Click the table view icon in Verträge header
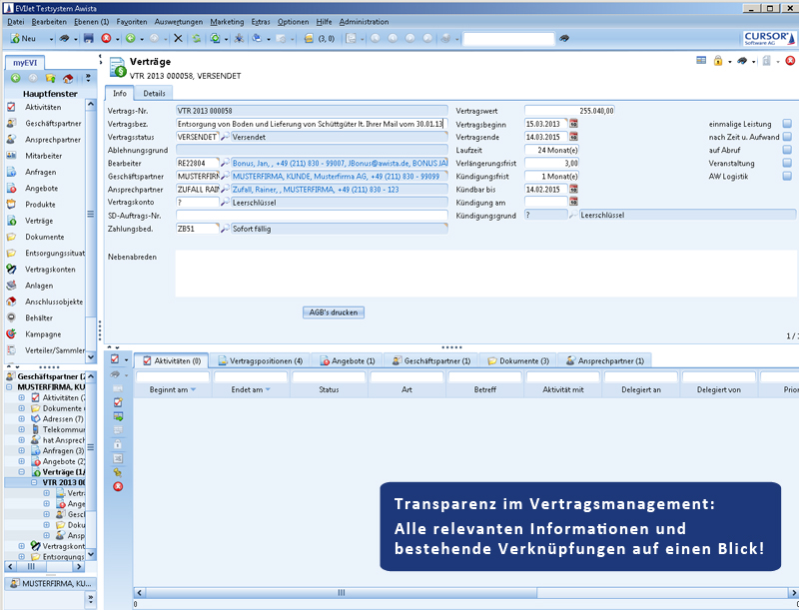The width and height of the screenshot is (799, 610). pyautogui.click(x=700, y=61)
